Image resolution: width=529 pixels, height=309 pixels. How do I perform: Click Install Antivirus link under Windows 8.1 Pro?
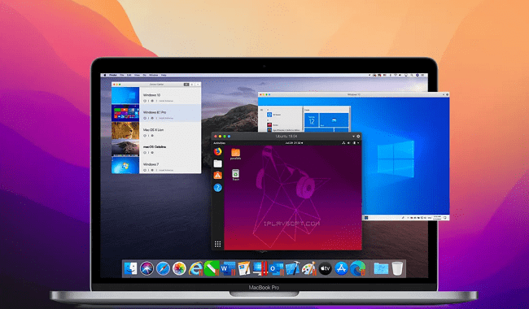[x=166, y=118]
